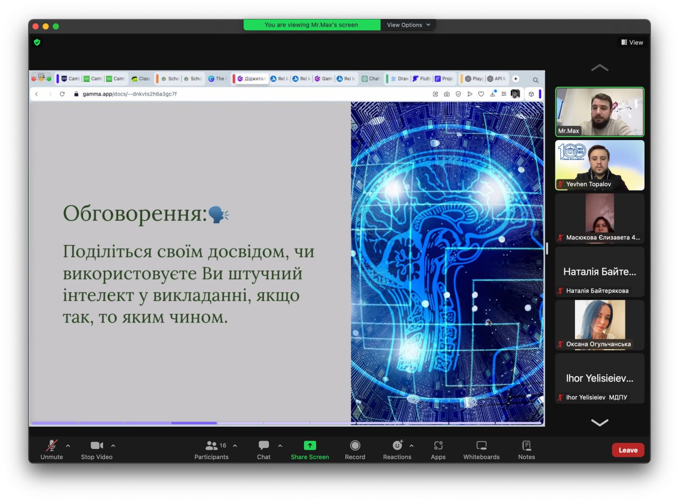Click the green encryption shield icon
The width and height of the screenshot is (679, 501).
click(x=37, y=42)
